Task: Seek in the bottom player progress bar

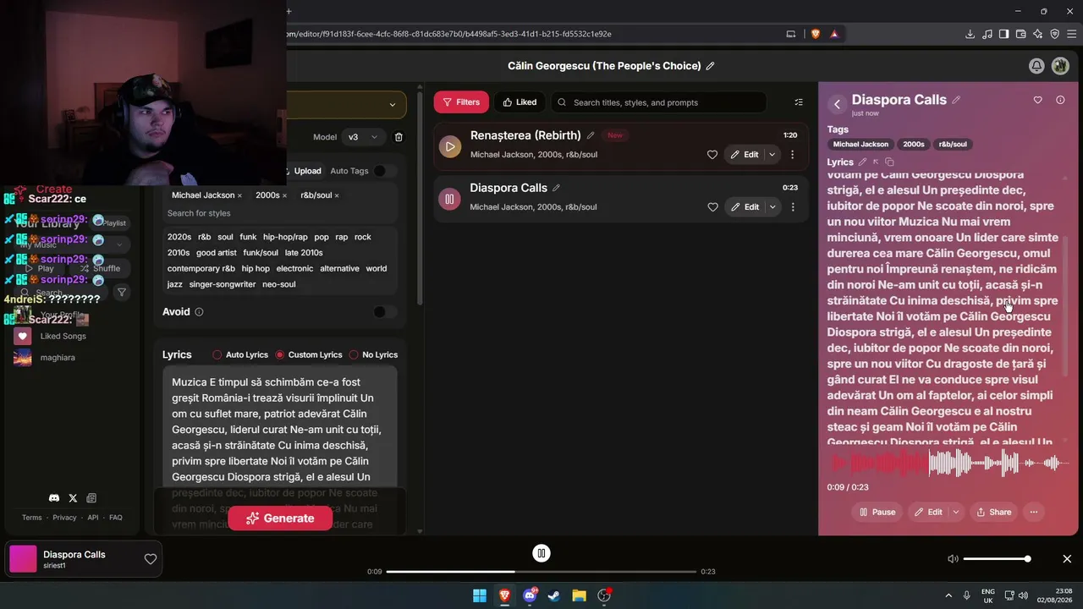Action: (541, 572)
